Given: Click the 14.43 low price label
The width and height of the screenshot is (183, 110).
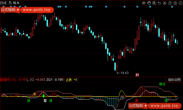Looking at the screenshot, I should click(124, 73).
